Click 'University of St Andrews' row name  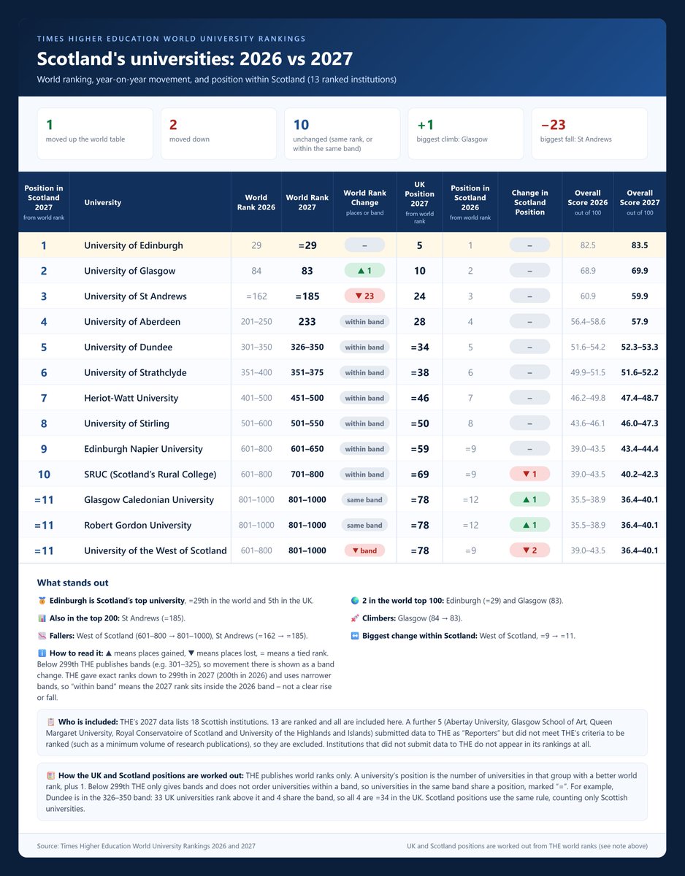tap(135, 296)
